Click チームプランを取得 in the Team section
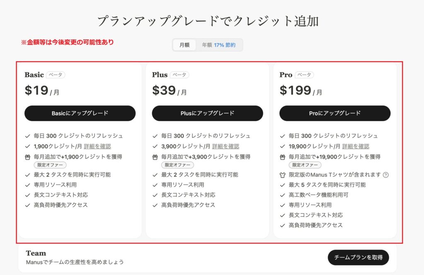Image resolution: width=424 pixels, height=275 pixels. 358,257
